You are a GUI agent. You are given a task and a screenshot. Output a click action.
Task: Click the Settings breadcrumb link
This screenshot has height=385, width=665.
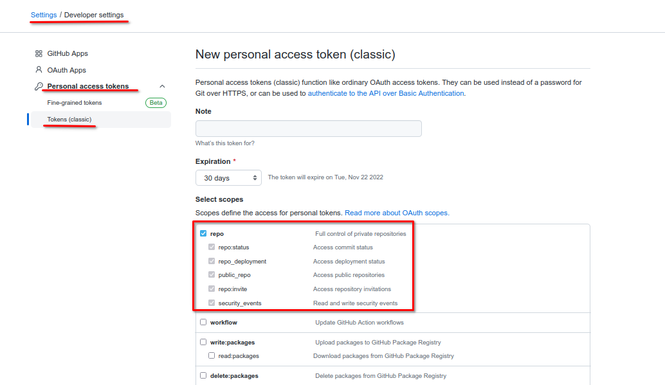[x=44, y=15]
